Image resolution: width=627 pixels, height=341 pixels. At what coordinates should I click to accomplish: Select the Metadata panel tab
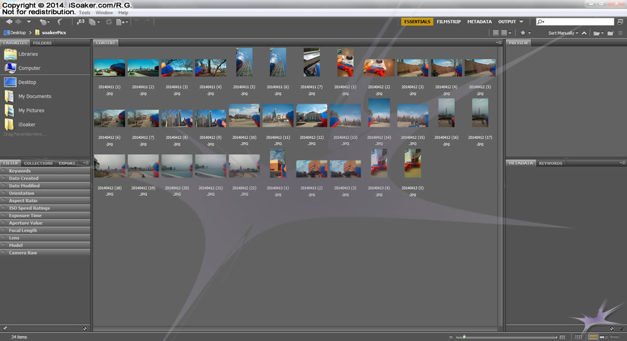520,163
